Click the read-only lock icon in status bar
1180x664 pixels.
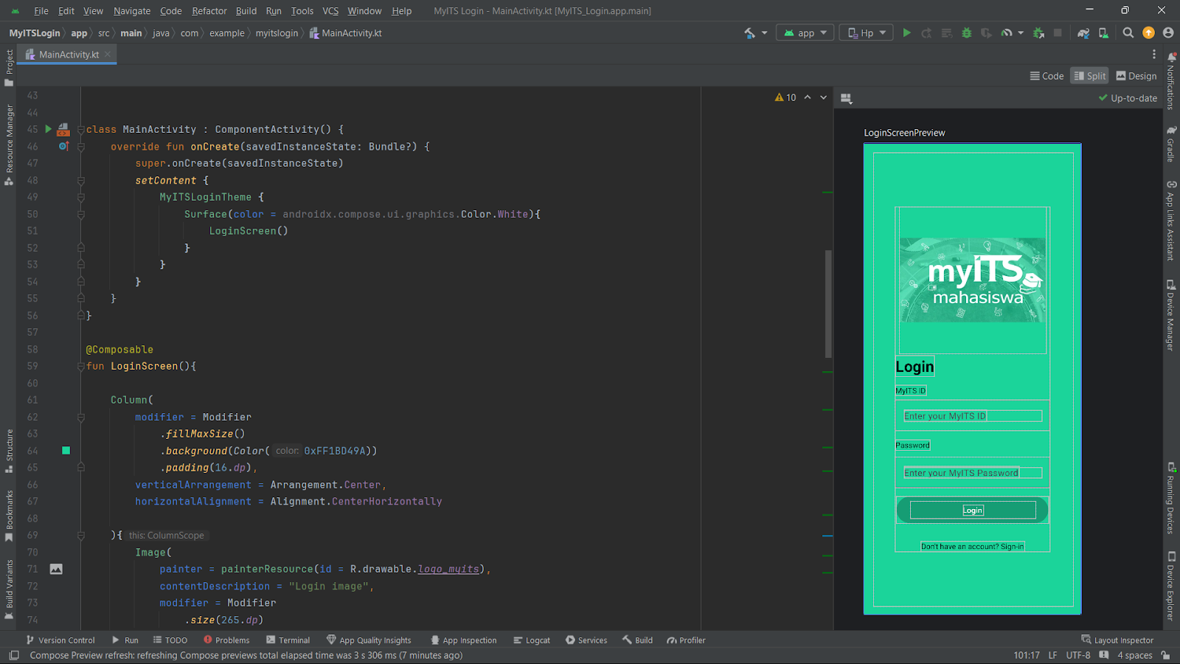(1165, 655)
